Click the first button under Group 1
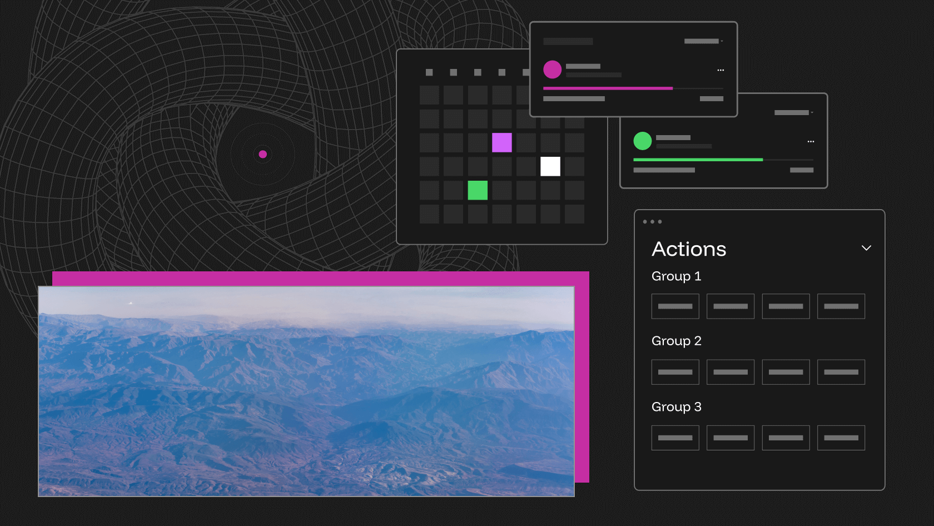Viewport: 934px width, 526px height. (675, 306)
